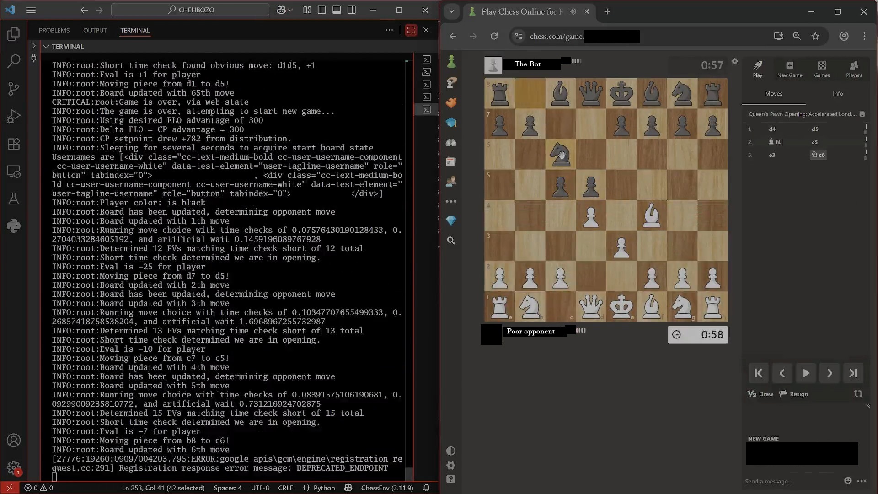Click the board settings gear icon
Image resolution: width=878 pixels, height=494 pixels.
point(734,61)
